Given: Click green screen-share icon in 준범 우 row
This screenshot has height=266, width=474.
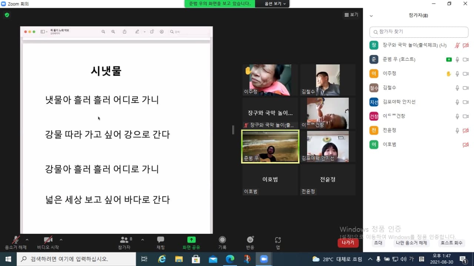Looking at the screenshot, I should point(449,60).
